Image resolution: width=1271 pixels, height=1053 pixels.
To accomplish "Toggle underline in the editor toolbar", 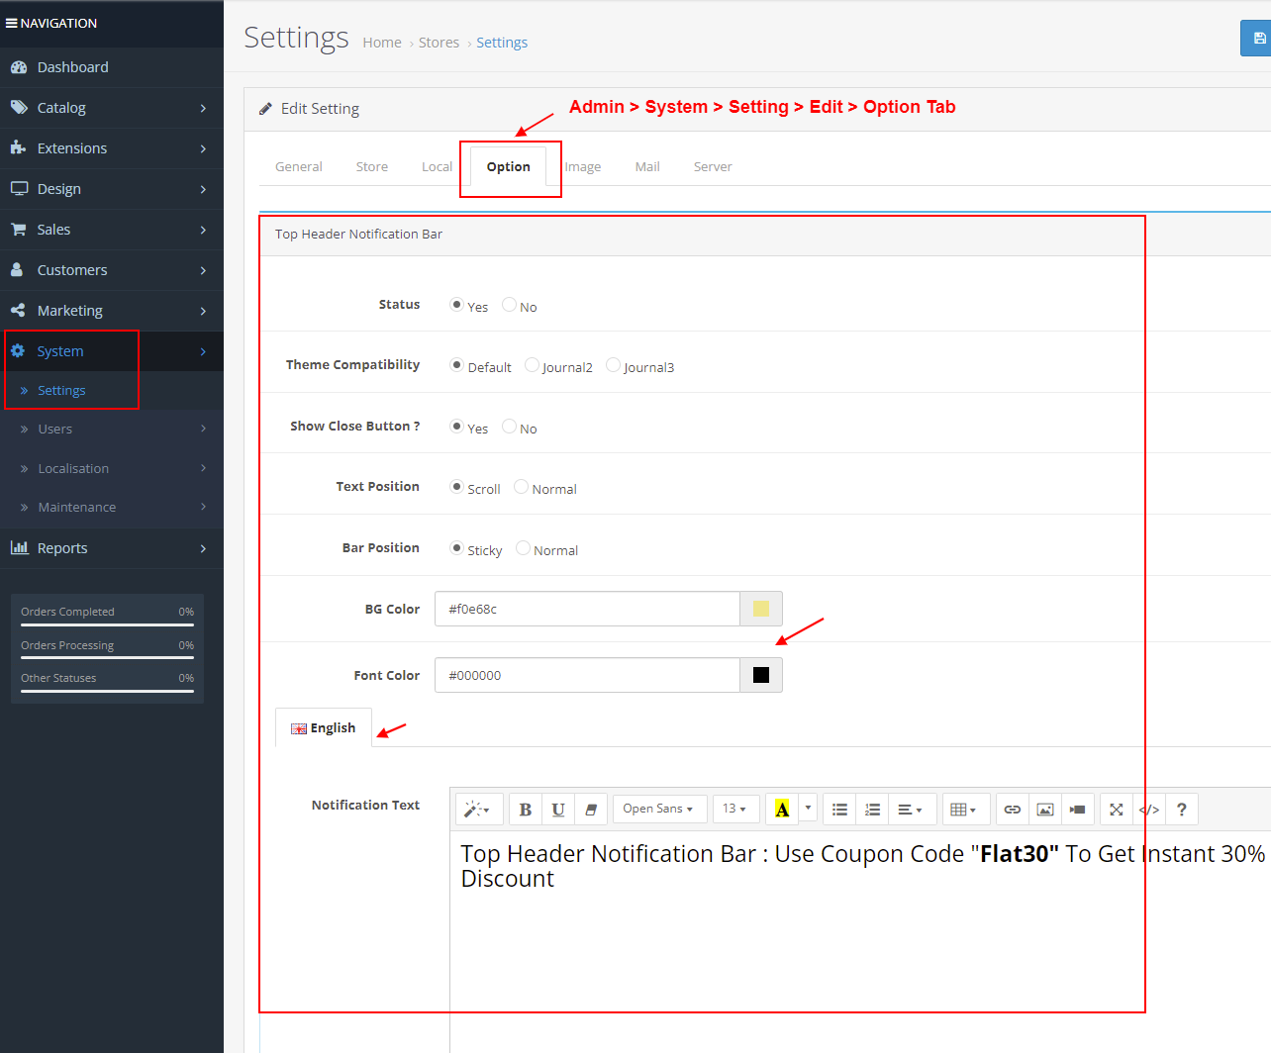I will pos(558,810).
